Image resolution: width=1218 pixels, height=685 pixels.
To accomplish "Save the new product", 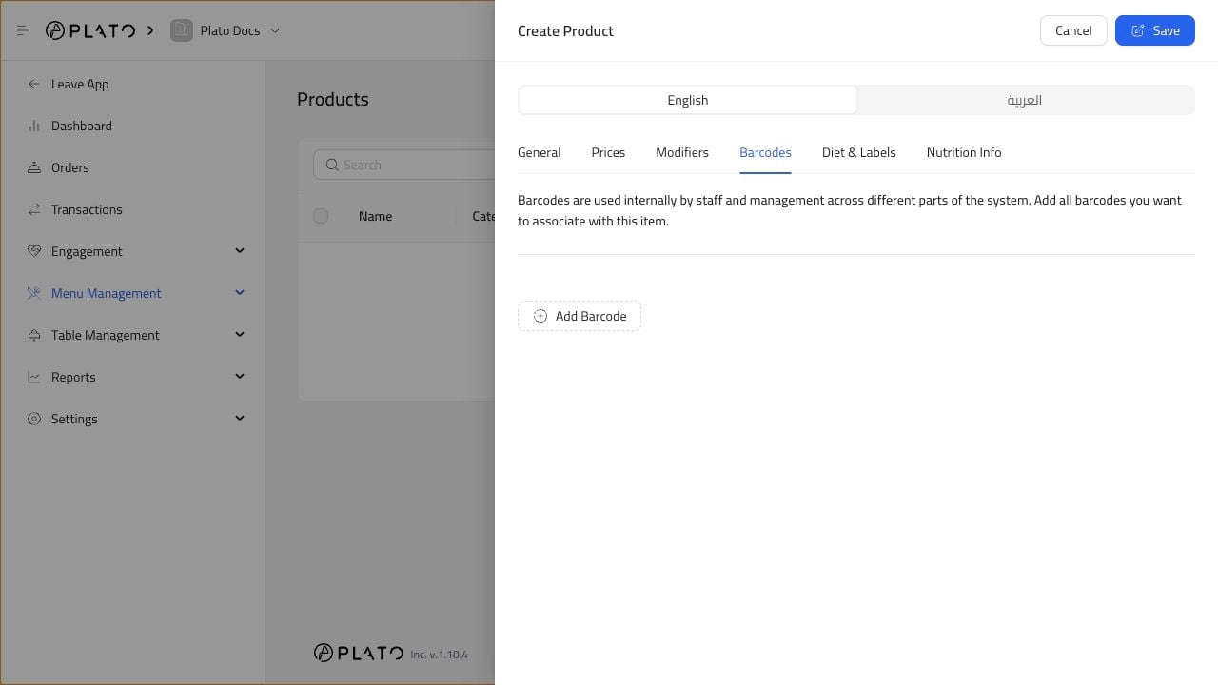I will pyautogui.click(x=1155, y=30).
